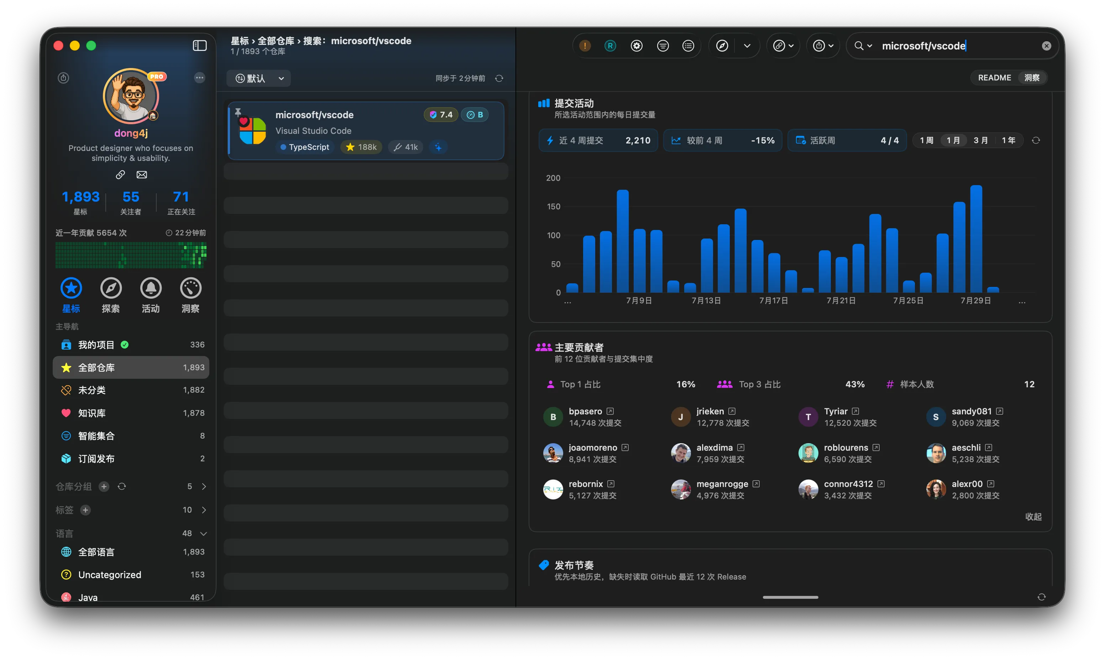Click the AI sparkle icon on the repository card

[x=439, y=147]
